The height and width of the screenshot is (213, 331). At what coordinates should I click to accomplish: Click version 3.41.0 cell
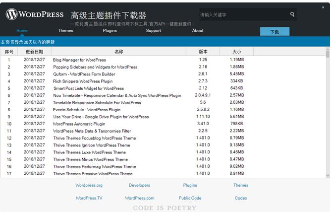[x=203, y=124]
